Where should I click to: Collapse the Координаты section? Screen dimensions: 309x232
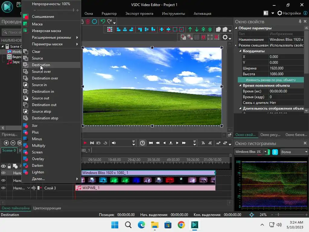240,51
